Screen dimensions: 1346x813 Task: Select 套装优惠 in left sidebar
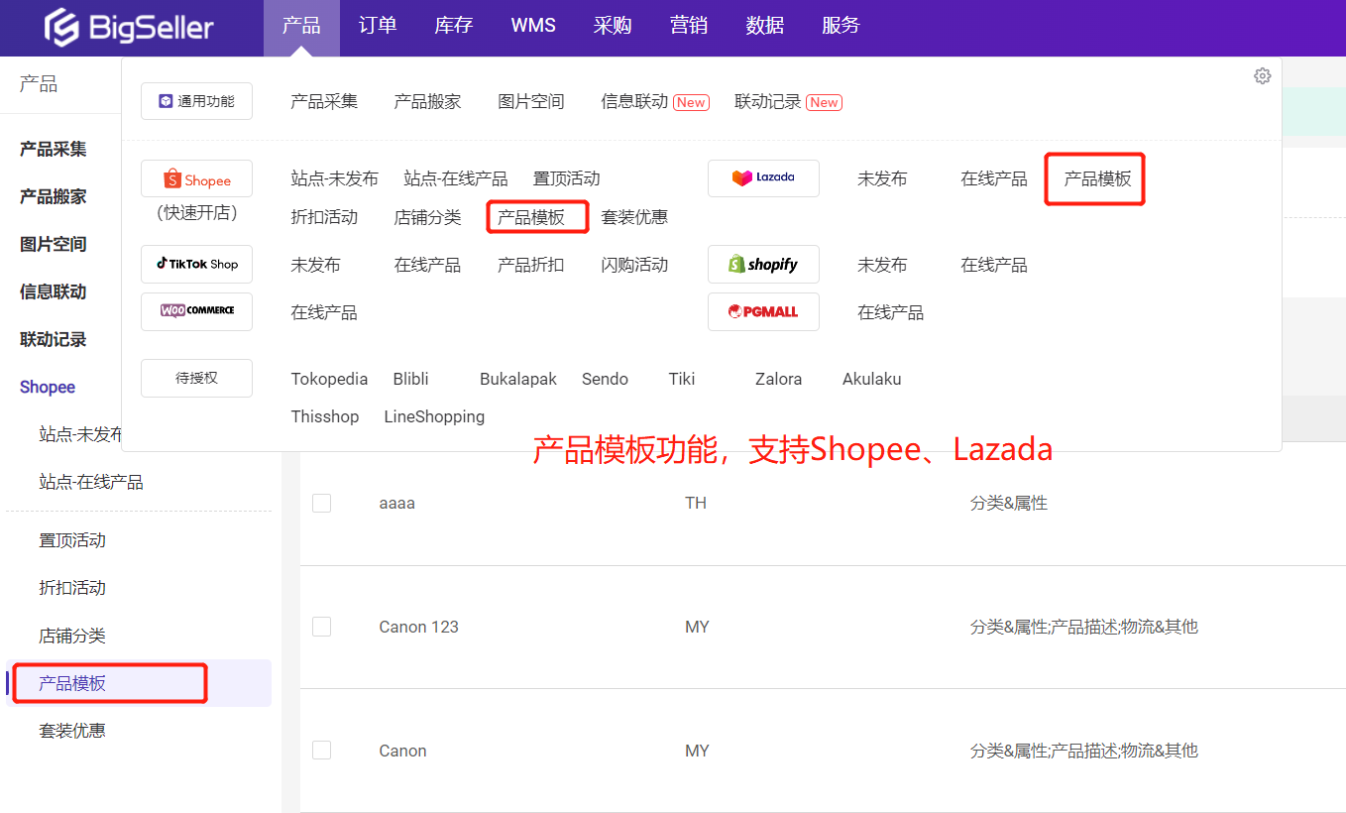[72, 731]
